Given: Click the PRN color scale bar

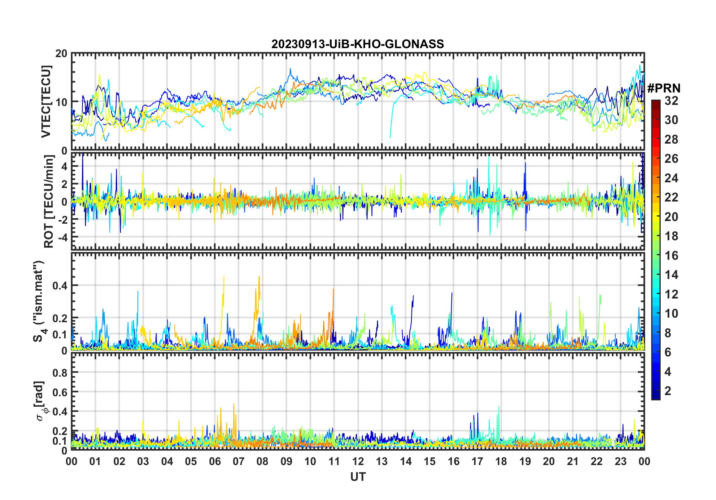Looking at the screenshot, I should 656,250.
